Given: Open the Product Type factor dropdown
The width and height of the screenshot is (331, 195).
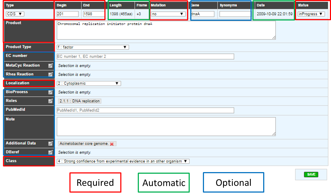Looking at the screenshot, I should [x=93, y=47].
